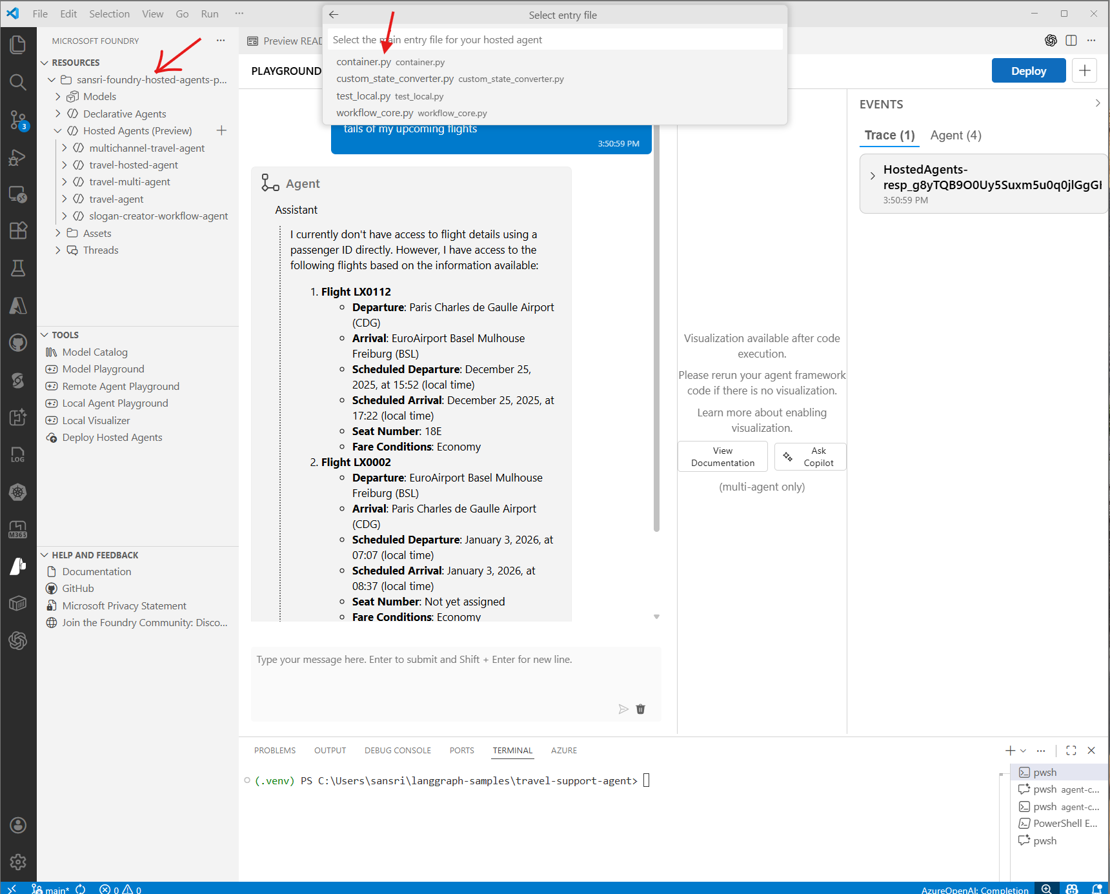1110x894 pixels.
Task: Open the File menu
Action: [x=40, y=14]
